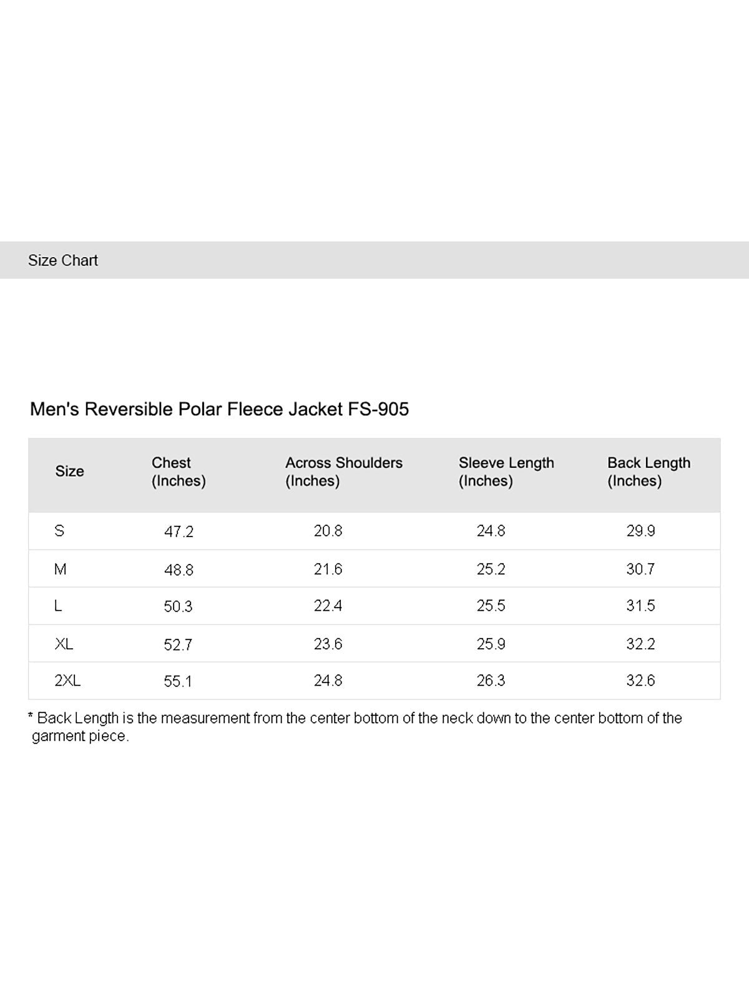Viewport: 749px width, 998px height.
Task: Click back length value 29.9 for S
Action: pyautogui.click(x=640, y=531)
